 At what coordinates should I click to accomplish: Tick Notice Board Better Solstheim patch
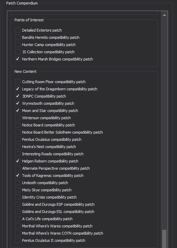18,132
